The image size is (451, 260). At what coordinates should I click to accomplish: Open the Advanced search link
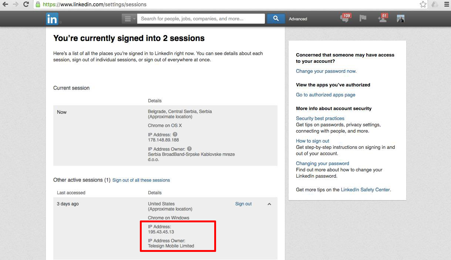[298, 19]
